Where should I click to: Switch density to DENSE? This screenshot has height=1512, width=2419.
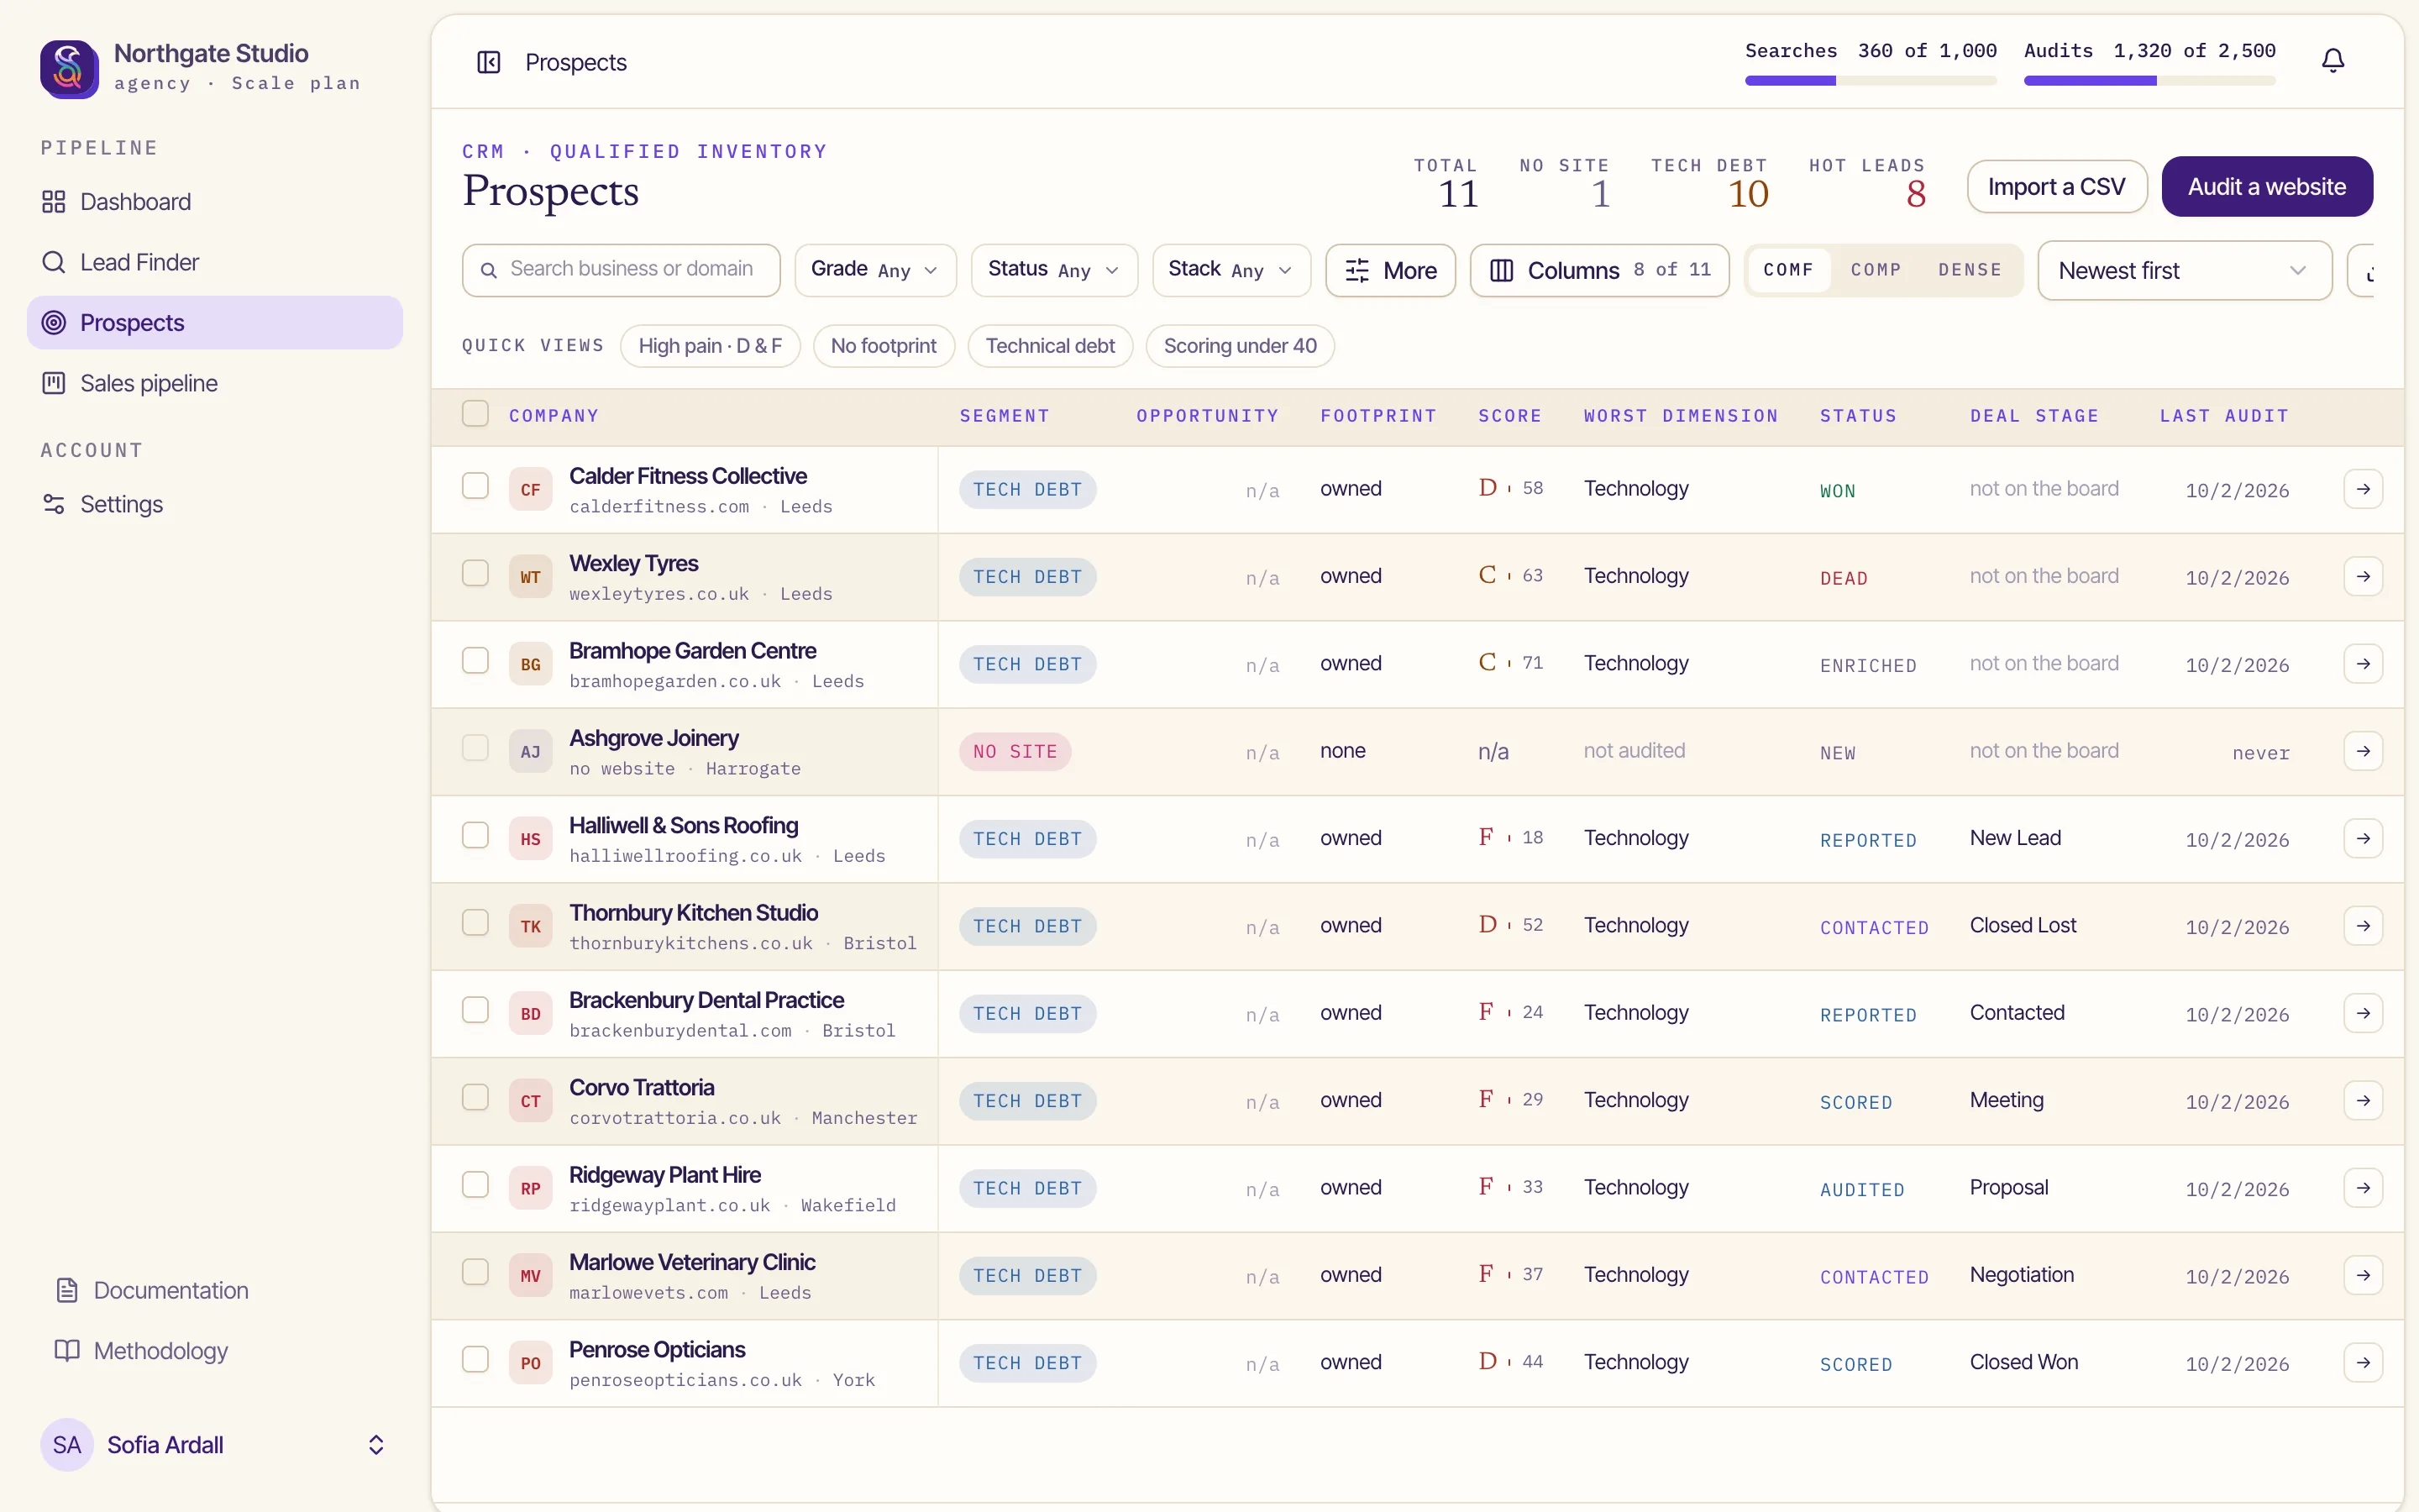pyautogui.click(x=1969, y=270)
